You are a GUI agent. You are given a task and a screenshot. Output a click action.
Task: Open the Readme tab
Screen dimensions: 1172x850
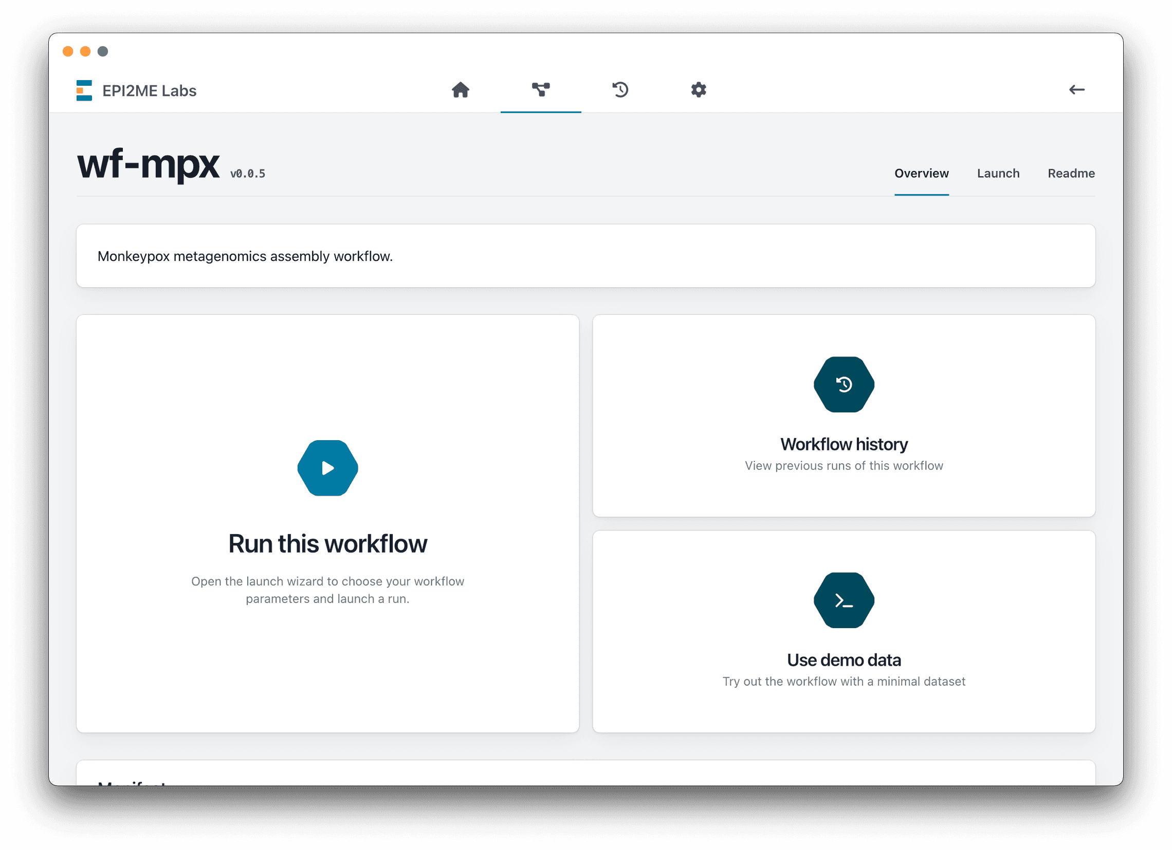(1071, 173)
